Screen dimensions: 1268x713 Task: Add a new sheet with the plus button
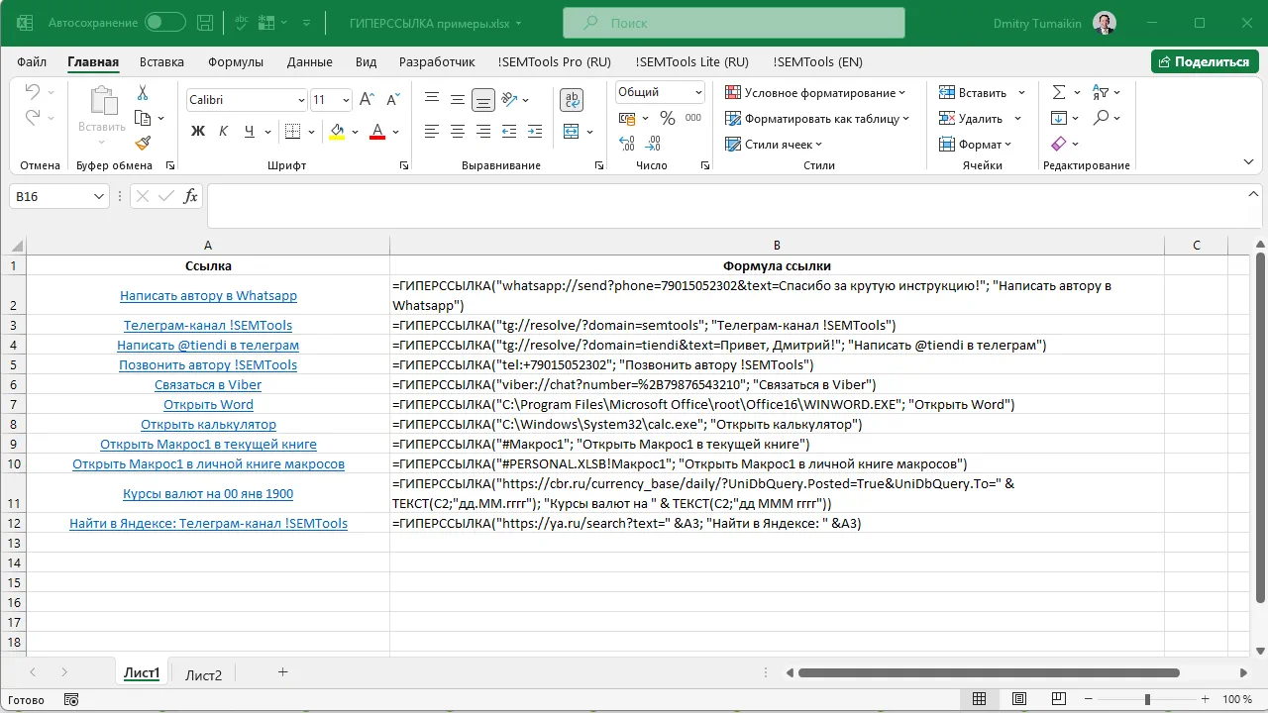[282, 672]
